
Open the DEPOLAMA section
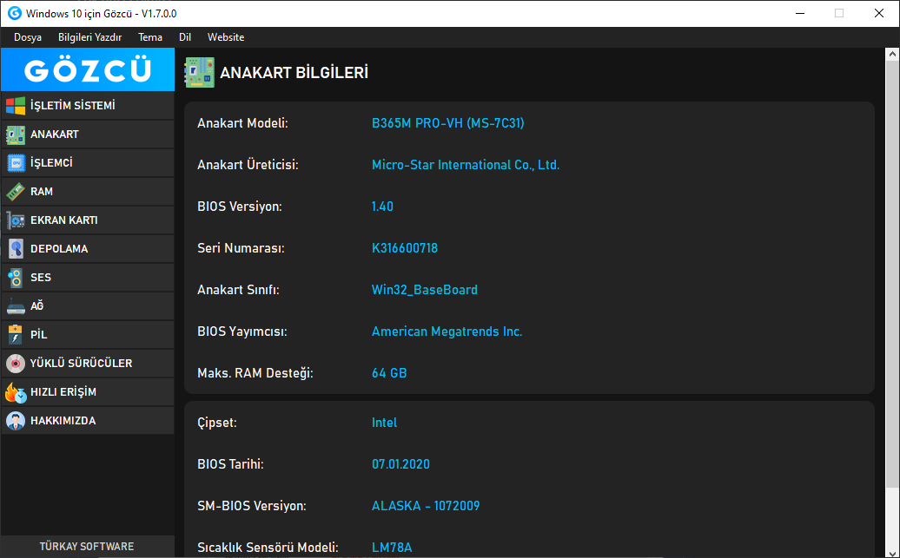point(88,249)
